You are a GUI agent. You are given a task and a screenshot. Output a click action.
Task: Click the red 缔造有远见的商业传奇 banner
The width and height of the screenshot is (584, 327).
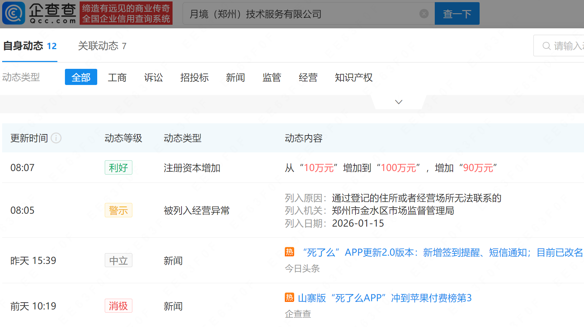[126, 13]
